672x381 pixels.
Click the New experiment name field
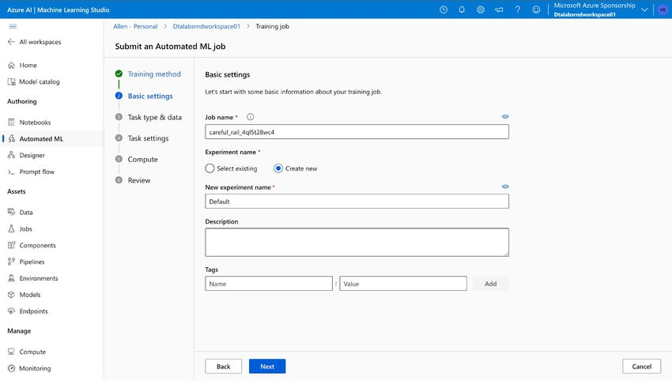coord(357,202)
